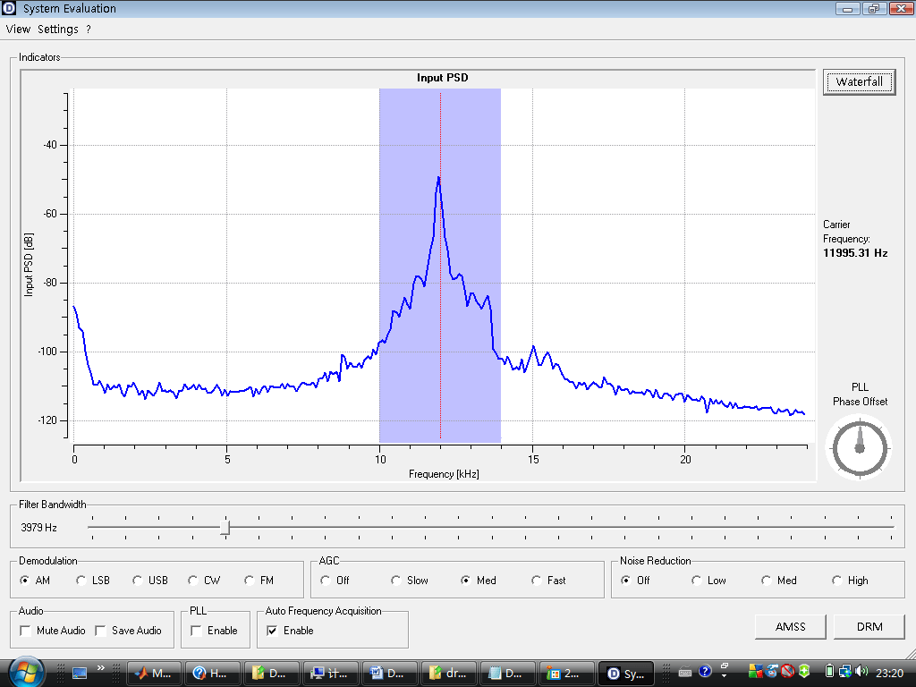This screenshot has height=687, width=916.
Task: Click the keyboard tray icon
Action: [x=686, y=673]
